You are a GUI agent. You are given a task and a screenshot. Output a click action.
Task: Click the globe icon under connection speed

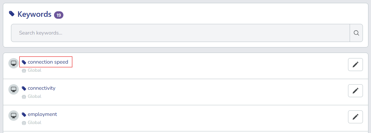[x=24, y=70]
